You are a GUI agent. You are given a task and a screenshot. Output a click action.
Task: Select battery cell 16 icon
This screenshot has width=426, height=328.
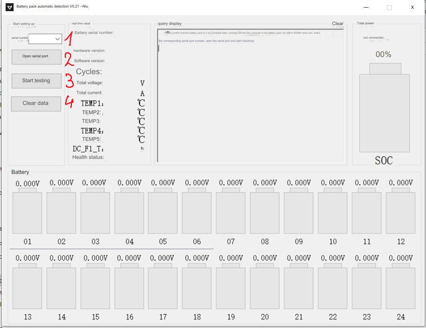129,287
